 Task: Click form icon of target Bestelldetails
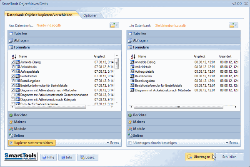pos(132,76)
